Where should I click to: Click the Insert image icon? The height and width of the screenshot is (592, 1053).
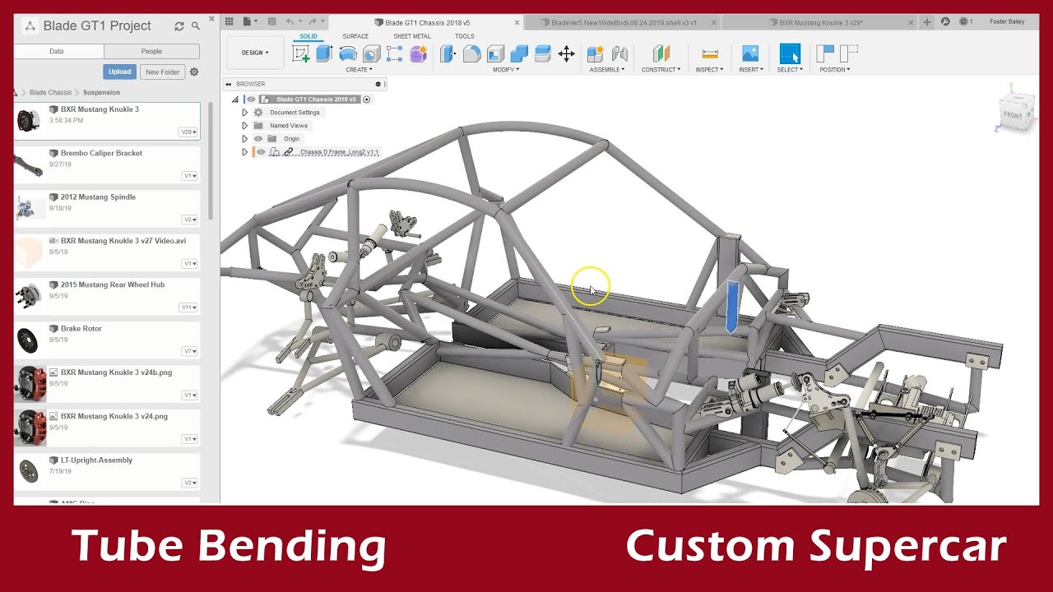click(x=750, y=54)
